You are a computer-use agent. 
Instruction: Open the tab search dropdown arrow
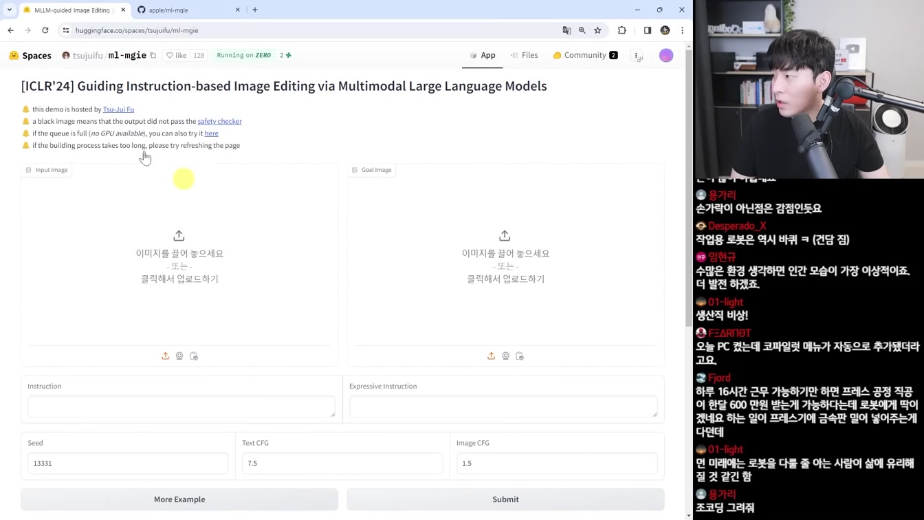(10, 10)
